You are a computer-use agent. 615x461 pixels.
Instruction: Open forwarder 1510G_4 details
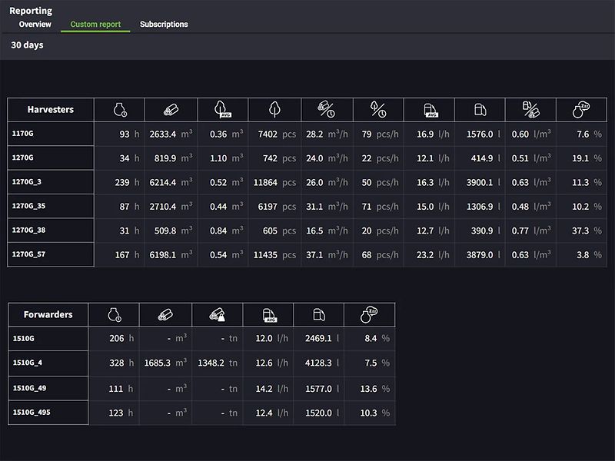[x=31, y=362]
